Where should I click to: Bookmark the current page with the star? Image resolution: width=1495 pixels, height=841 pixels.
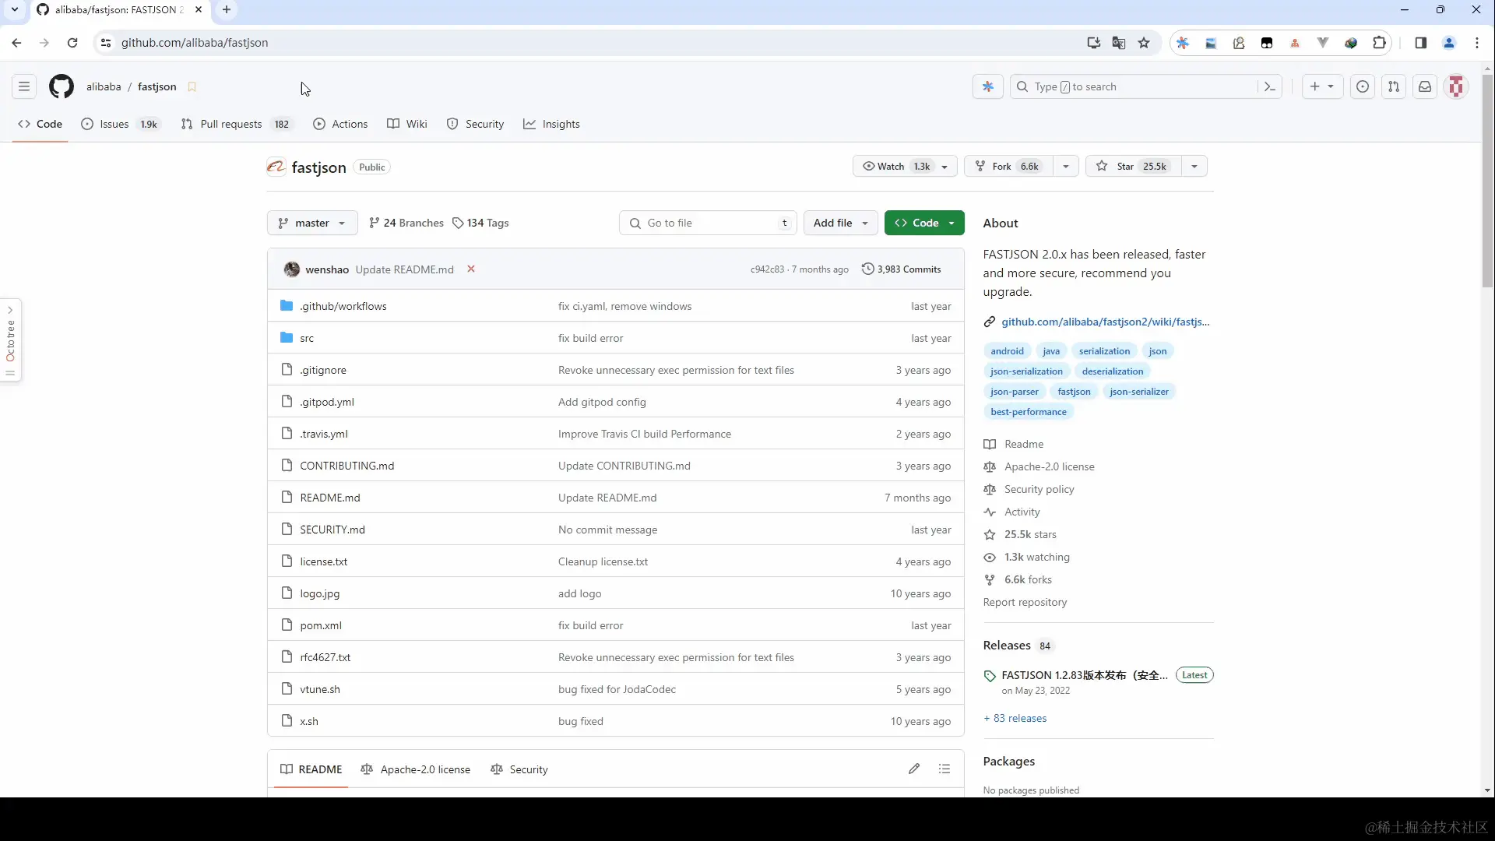pos(1144,43)
